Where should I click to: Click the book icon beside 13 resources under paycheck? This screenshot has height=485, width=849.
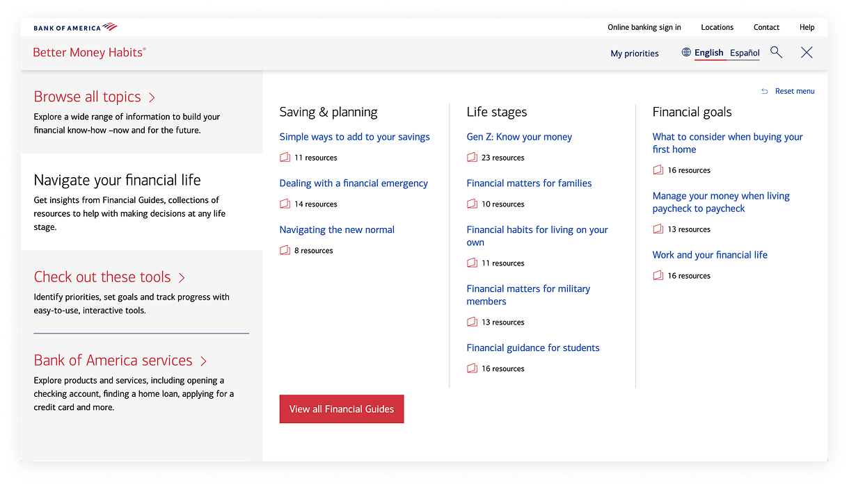(x=658, y=229)
